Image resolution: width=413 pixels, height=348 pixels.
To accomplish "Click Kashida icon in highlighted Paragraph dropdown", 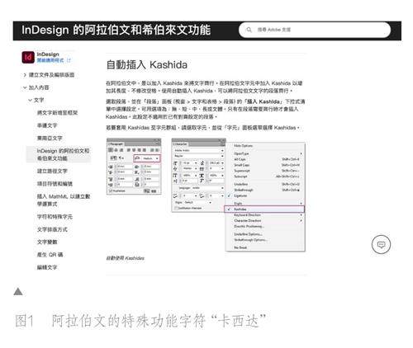I will coord(137,158).
